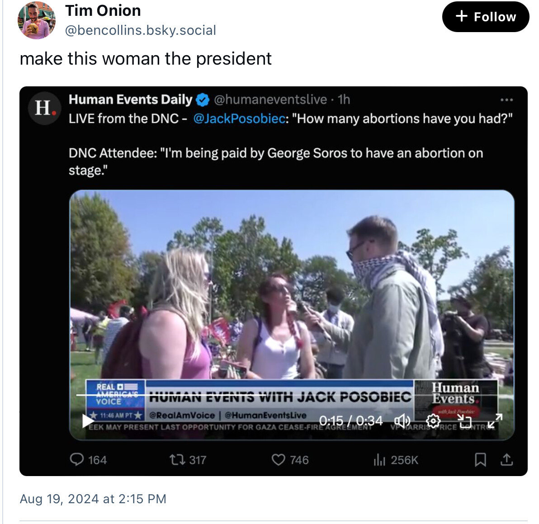
Task: Repost the Human Events tweet
Action: click(176, 460)
